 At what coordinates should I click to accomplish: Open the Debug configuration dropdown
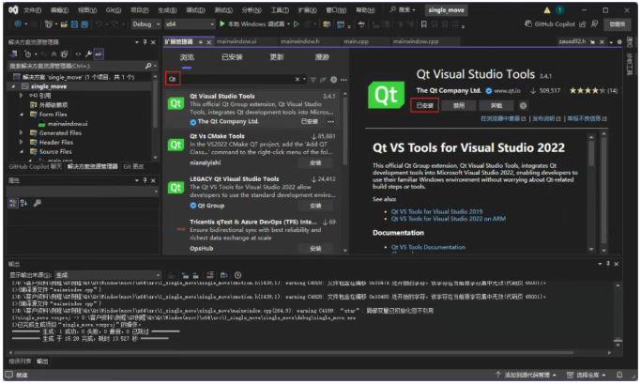tap(145, 24)
